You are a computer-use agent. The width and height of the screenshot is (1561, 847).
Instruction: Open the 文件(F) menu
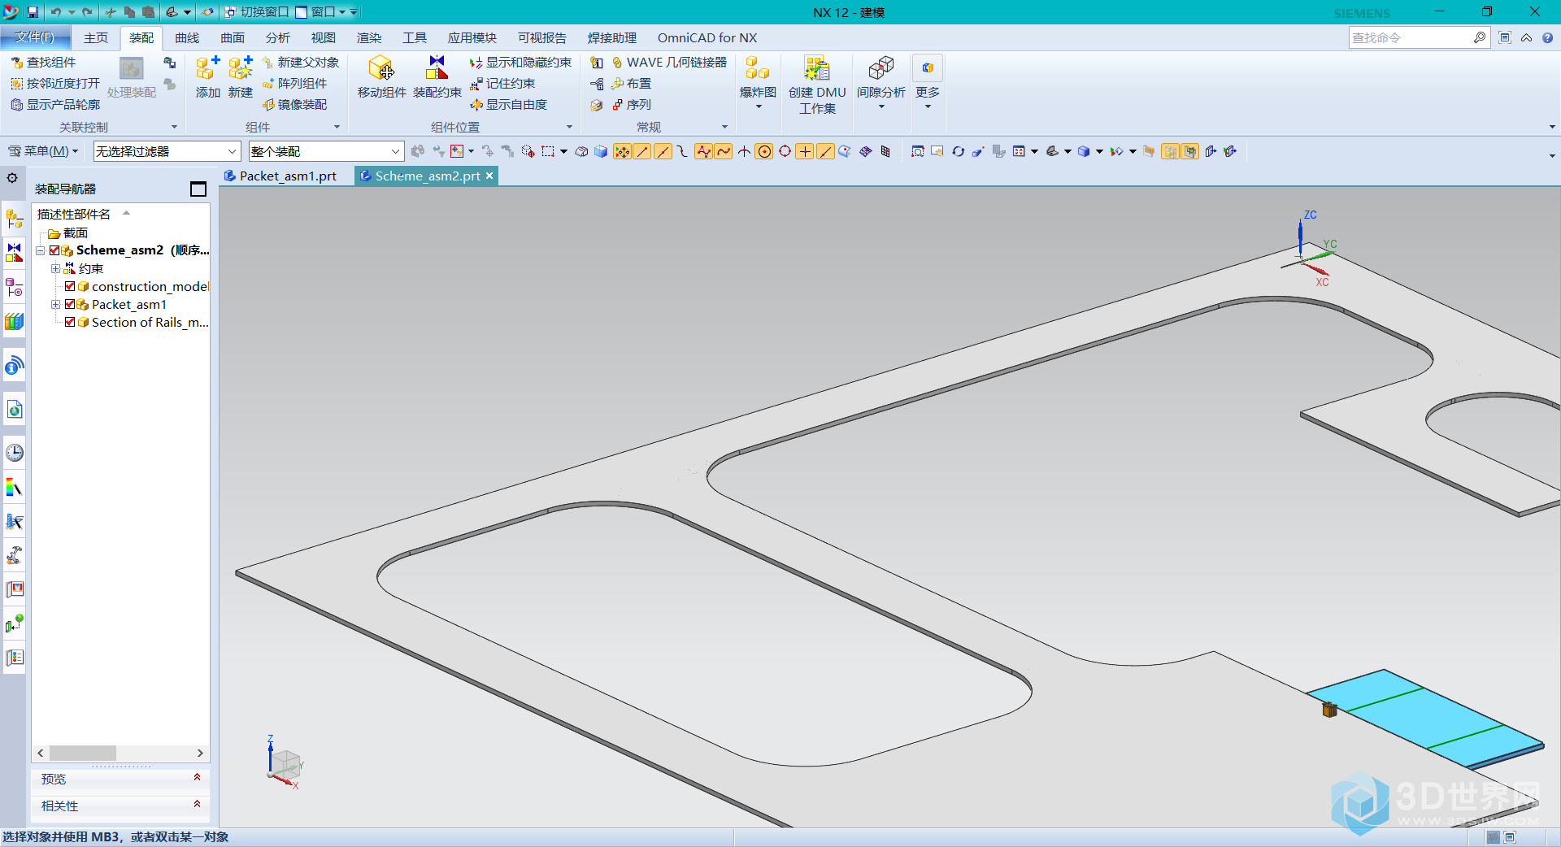tap(34, 37)
